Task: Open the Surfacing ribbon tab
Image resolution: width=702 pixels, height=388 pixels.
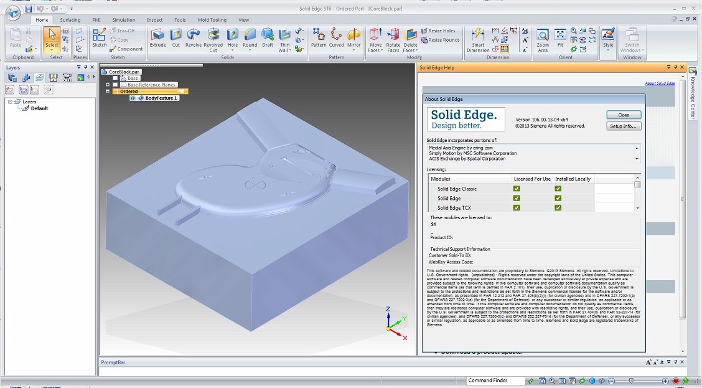Action: 70,20
